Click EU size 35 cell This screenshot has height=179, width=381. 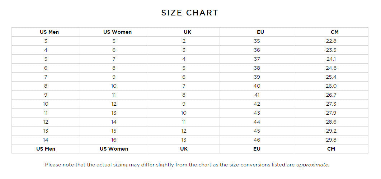click(257, 41)
